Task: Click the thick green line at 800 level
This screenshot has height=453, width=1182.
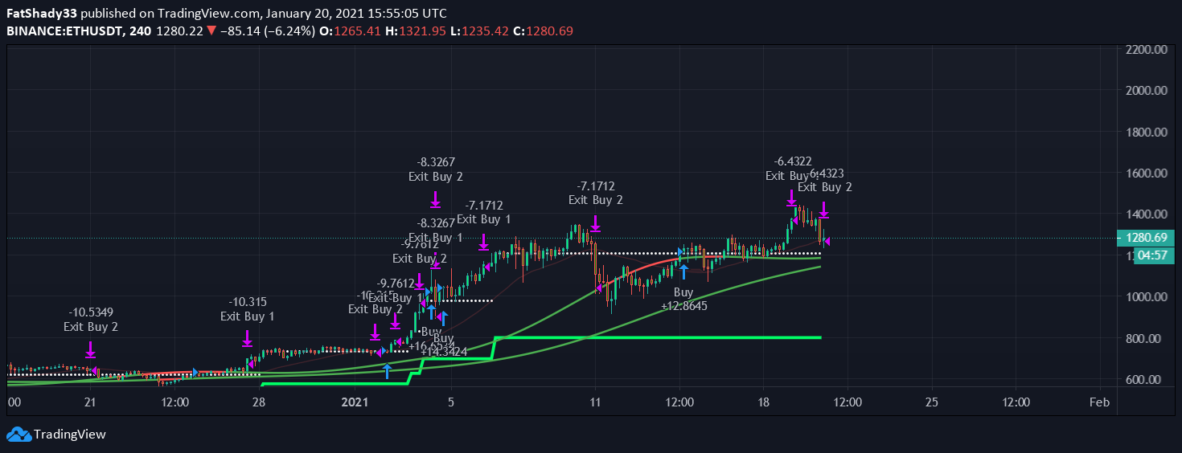Action: pos(658,337)
